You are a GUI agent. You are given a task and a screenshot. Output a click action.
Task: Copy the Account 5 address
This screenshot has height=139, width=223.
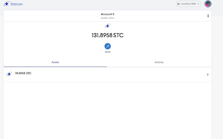[108, 16]
